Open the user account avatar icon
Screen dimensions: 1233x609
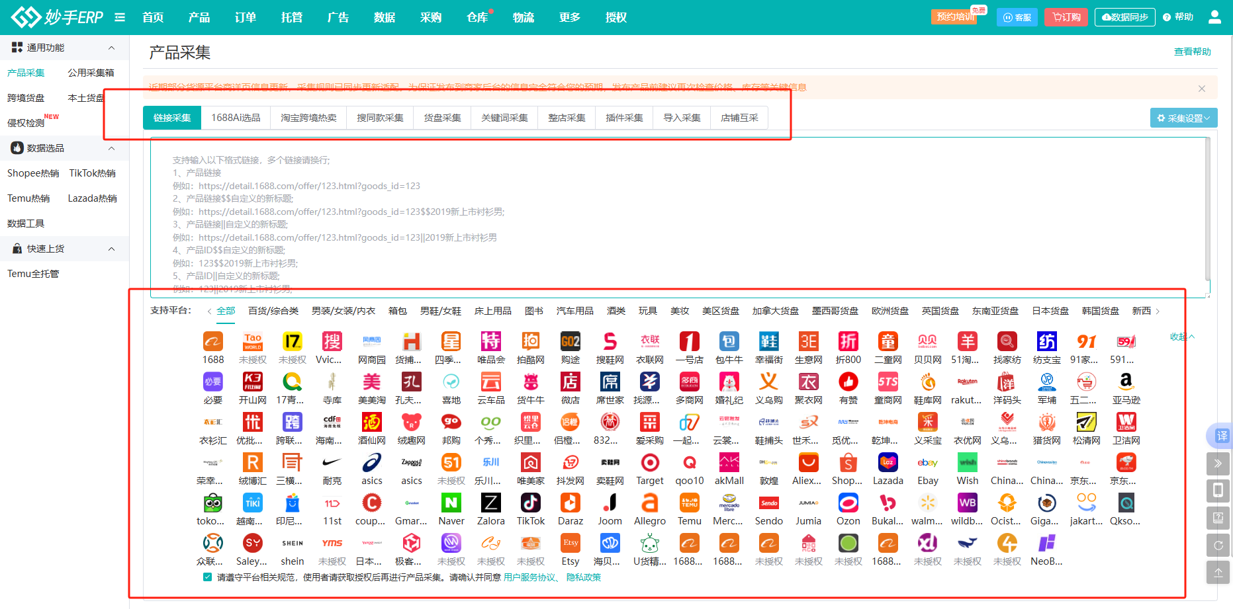tap(1214, 17)
